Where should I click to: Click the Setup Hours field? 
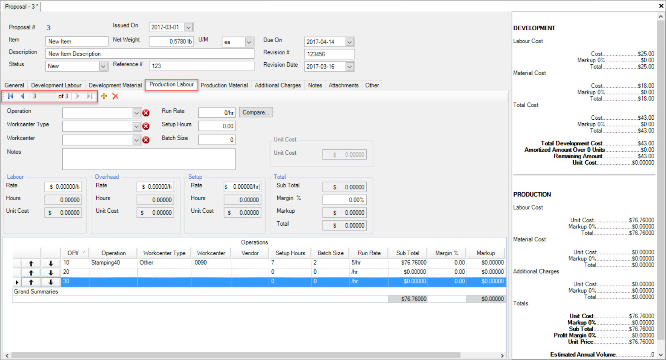coord(217,126)
